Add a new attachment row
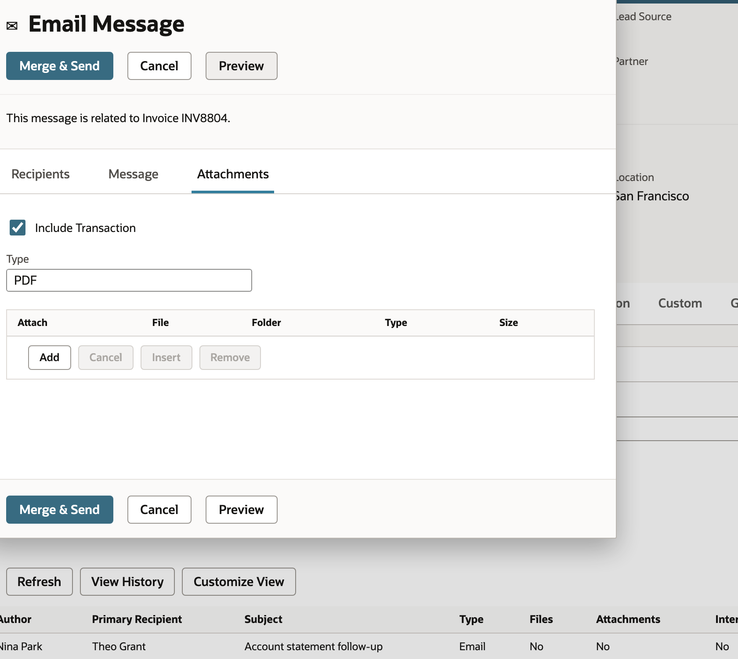Viewport: 738px width, 659px height. click(x=50, y=358)
